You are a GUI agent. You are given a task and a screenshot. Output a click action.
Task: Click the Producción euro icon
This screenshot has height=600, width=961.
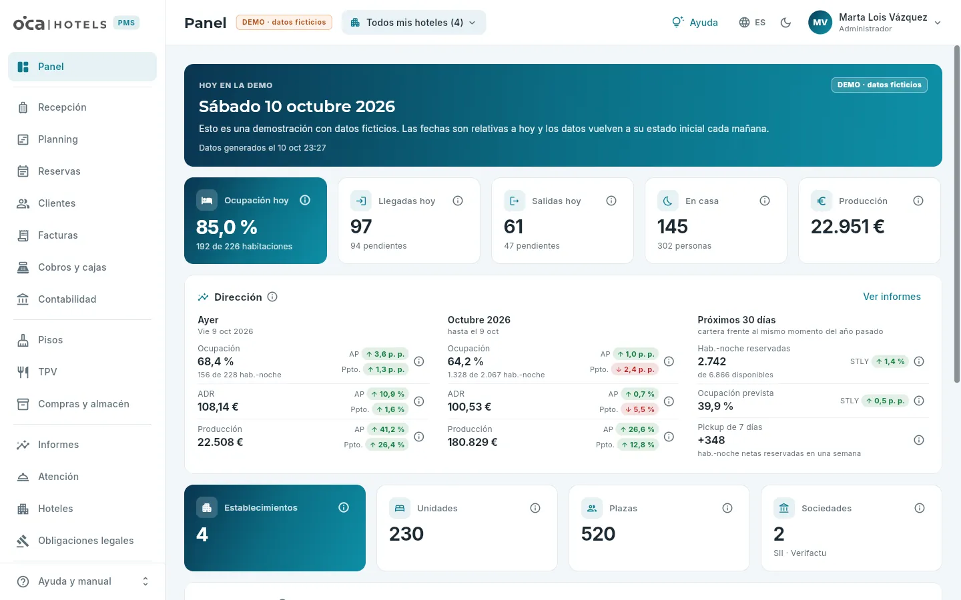coord(822,201)
